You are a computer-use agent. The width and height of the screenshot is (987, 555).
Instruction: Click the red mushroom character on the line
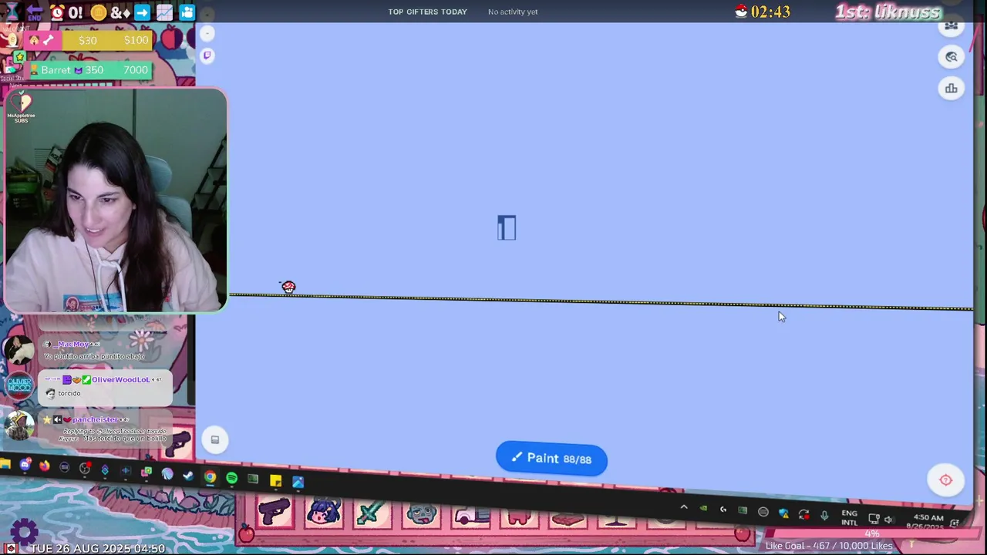(288, 287)
